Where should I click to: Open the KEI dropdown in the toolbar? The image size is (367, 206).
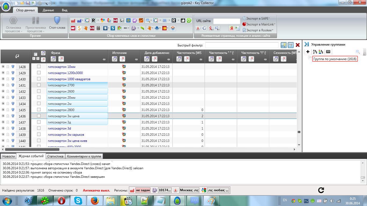tap(126, 28)
